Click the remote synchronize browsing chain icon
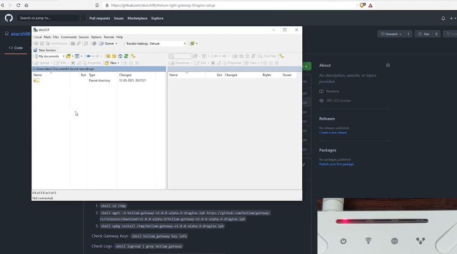 coord(281,56)
